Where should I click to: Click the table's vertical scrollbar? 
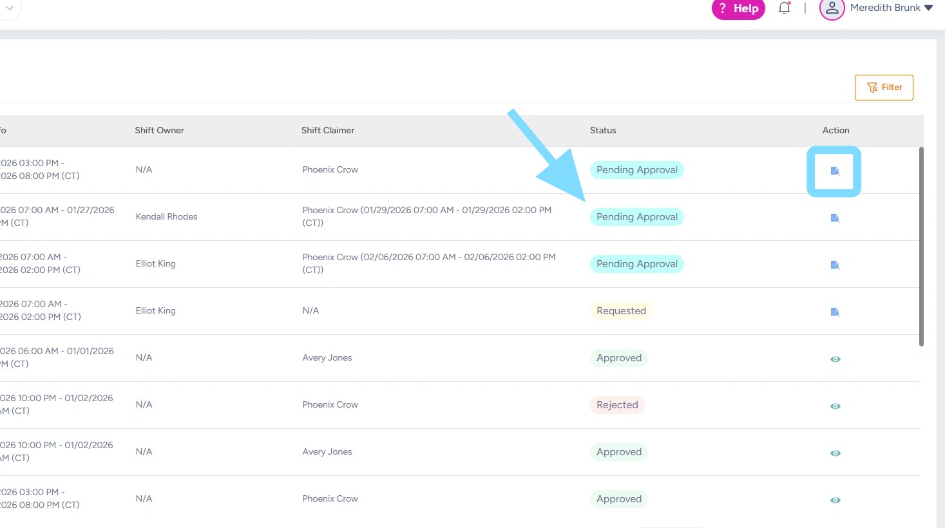(921, 245)
